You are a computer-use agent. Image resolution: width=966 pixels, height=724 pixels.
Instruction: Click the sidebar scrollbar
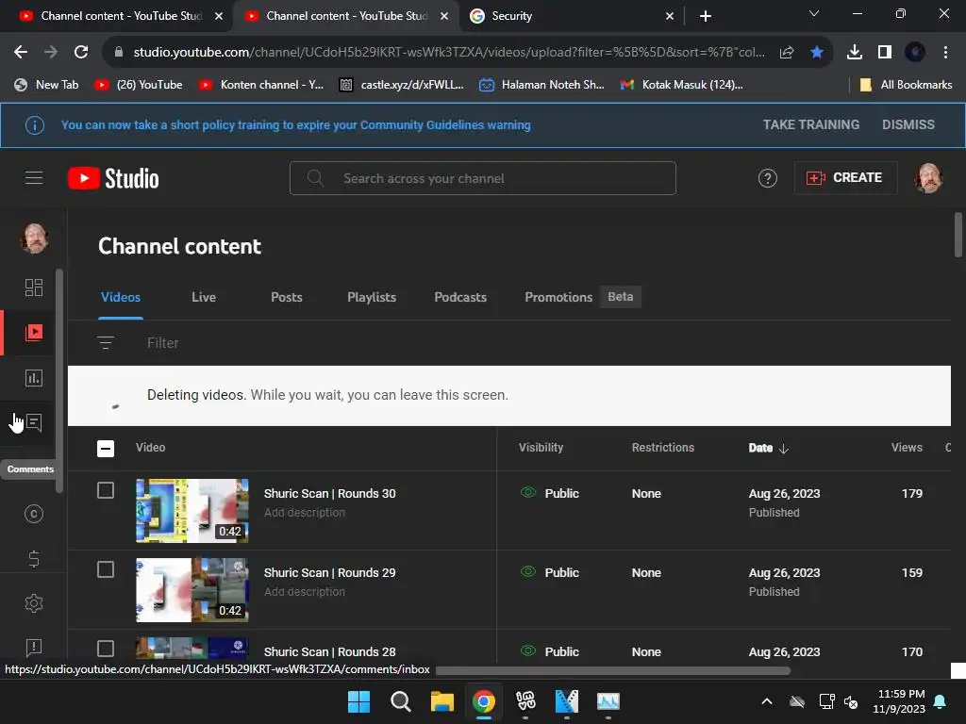pos(59,381)
